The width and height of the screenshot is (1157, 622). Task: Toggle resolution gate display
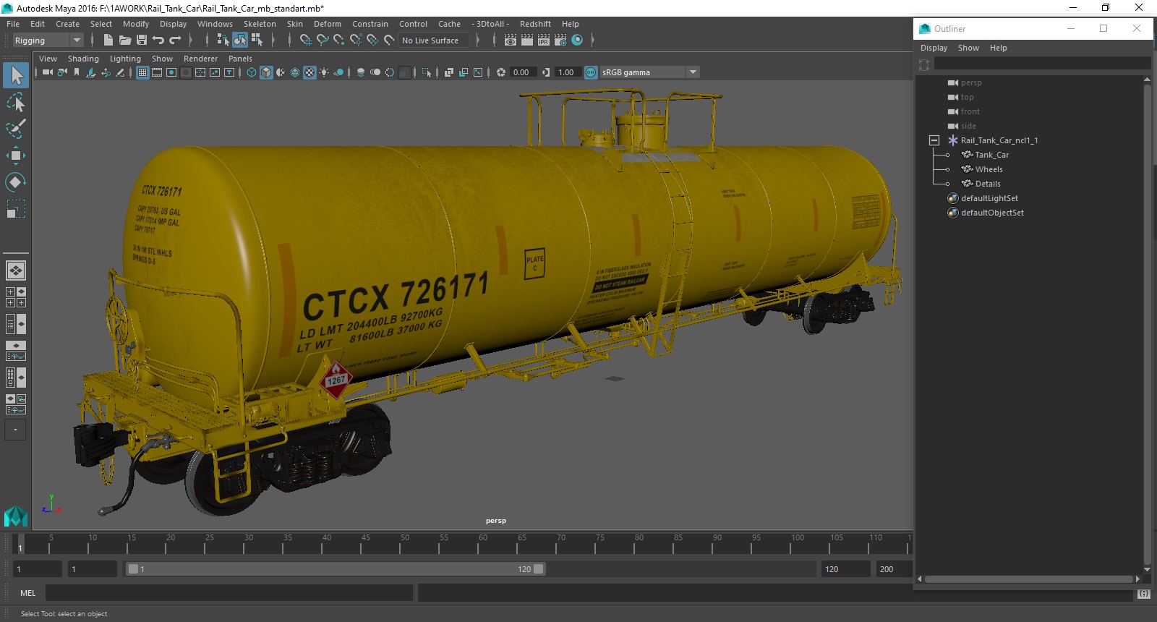pyautogui.click(x=171, y=72)
